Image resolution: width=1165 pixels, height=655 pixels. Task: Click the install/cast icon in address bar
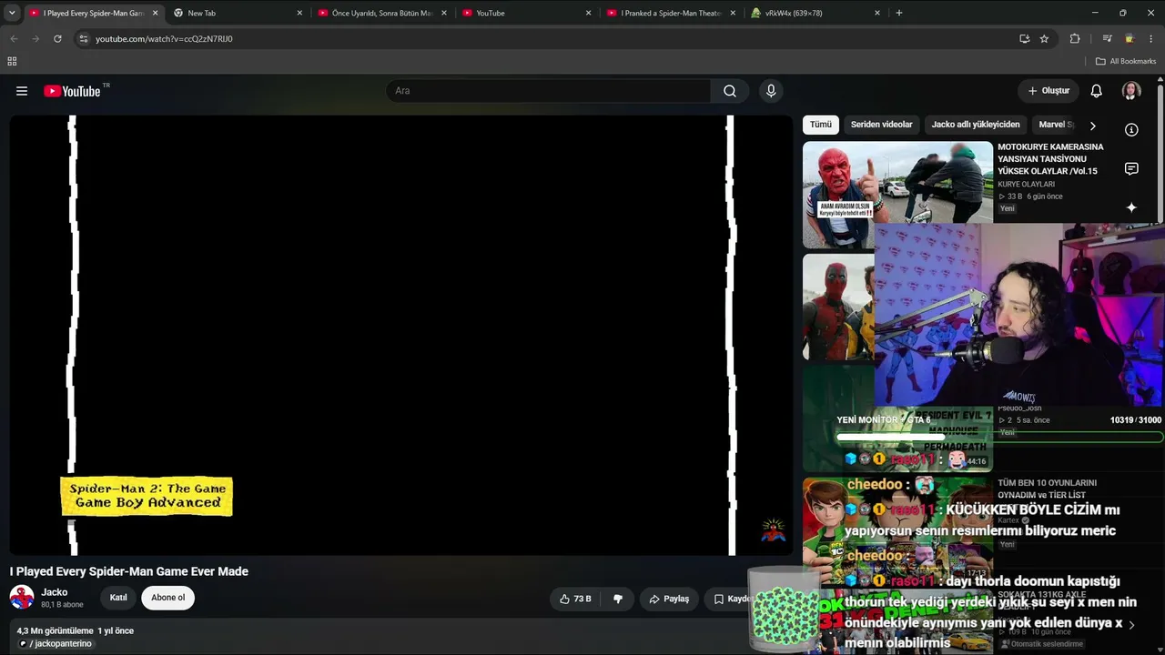point(1024,39)
